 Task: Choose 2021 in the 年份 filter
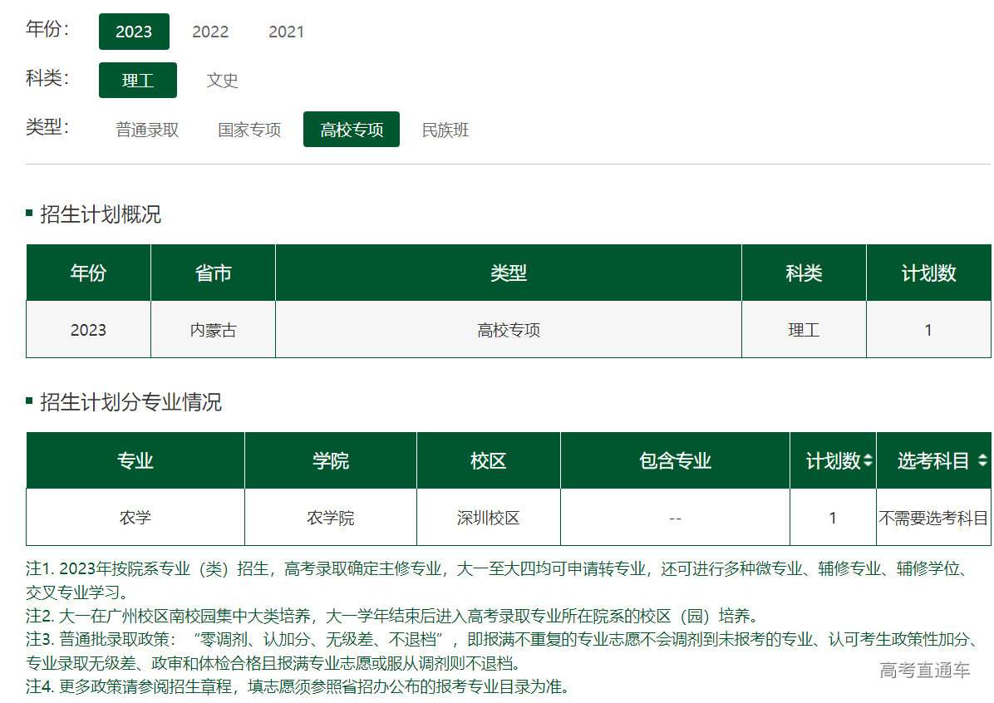click(x=286, y=32)
